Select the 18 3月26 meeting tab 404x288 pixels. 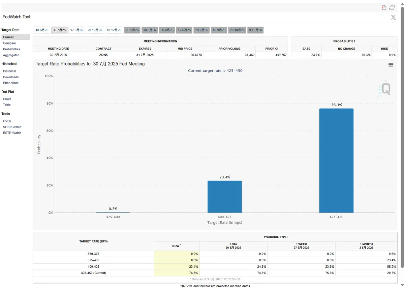(150, 30)
